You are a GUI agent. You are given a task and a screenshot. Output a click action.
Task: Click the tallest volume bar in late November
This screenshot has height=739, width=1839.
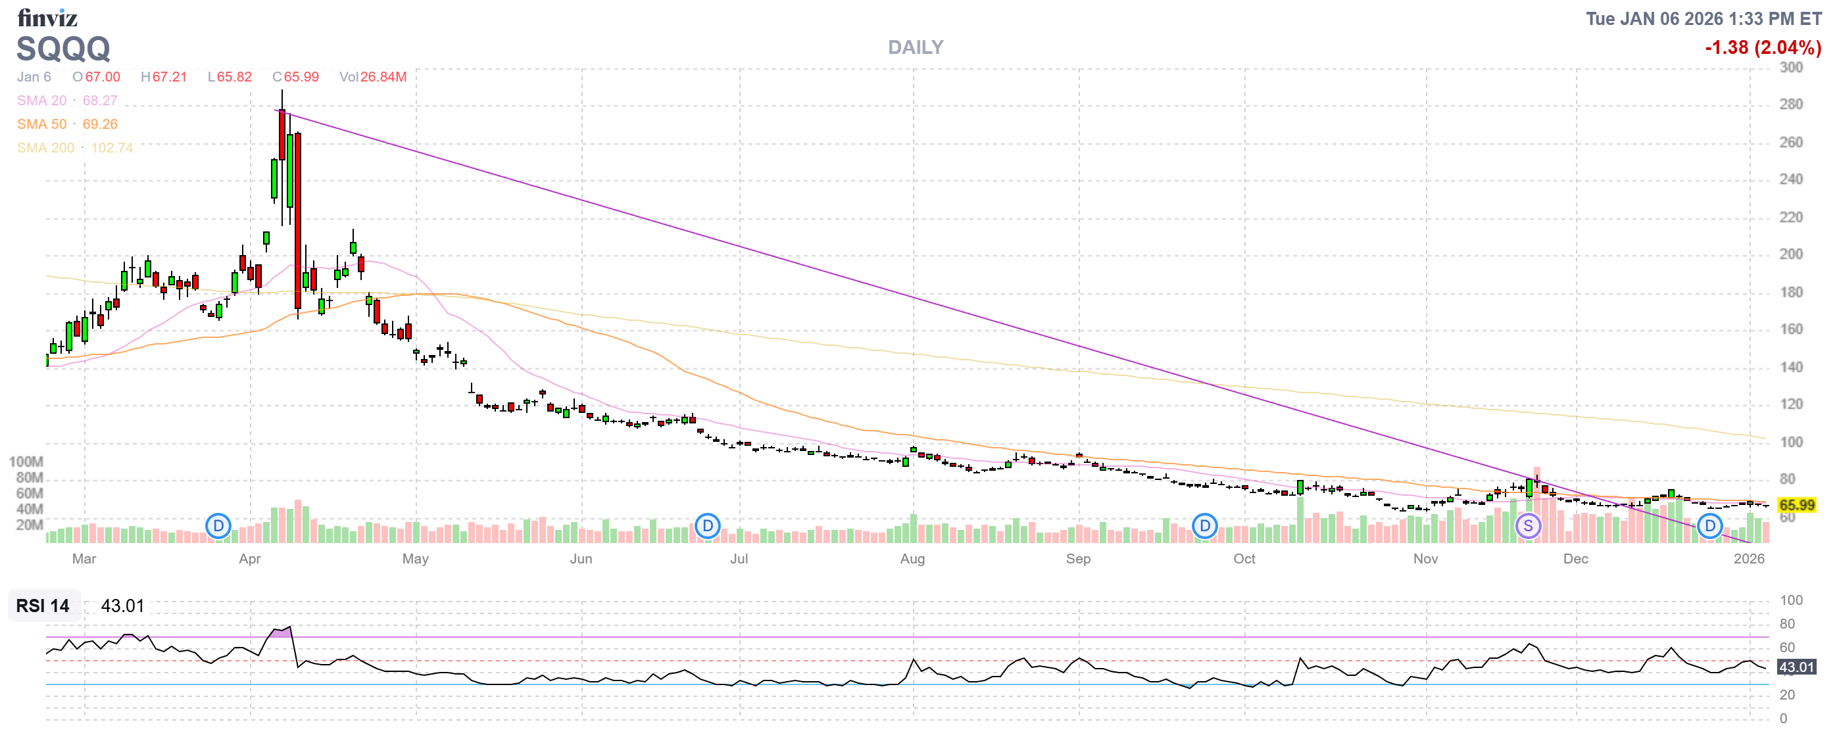1536,506
